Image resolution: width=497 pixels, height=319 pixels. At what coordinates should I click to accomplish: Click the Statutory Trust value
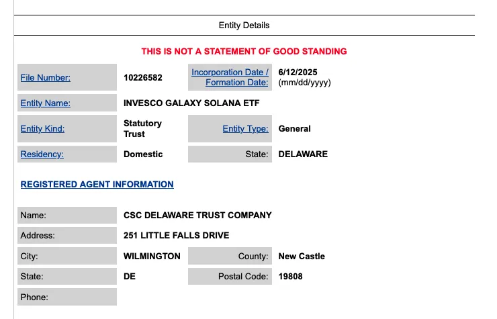tap(142, 128)
